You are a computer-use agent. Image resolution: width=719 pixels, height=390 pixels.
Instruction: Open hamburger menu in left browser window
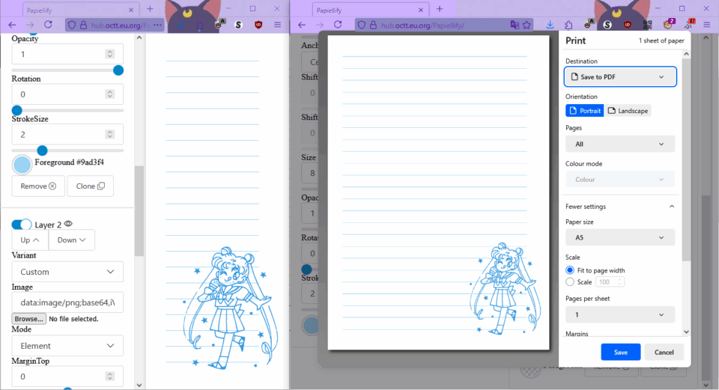click(x=277, y=25)
